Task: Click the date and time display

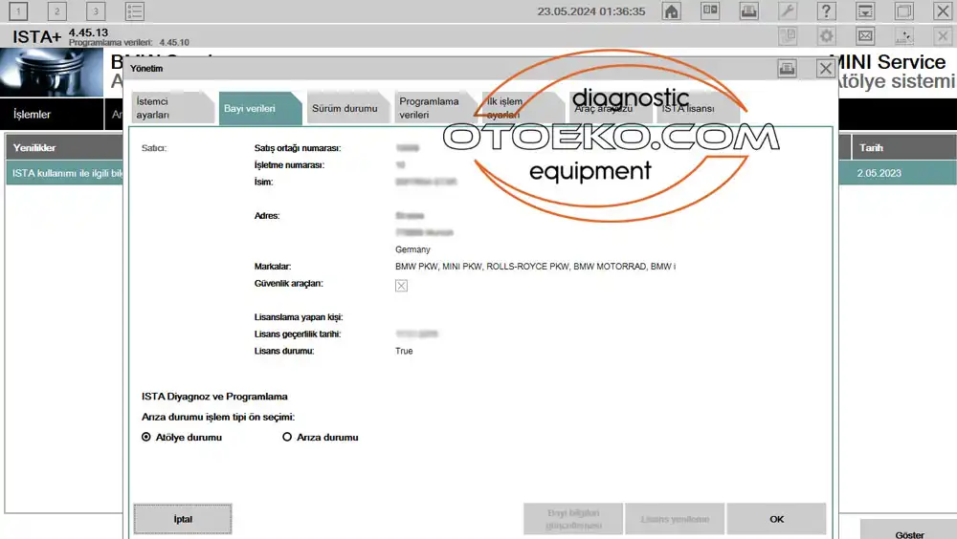Action: click(x=590, y=11)
